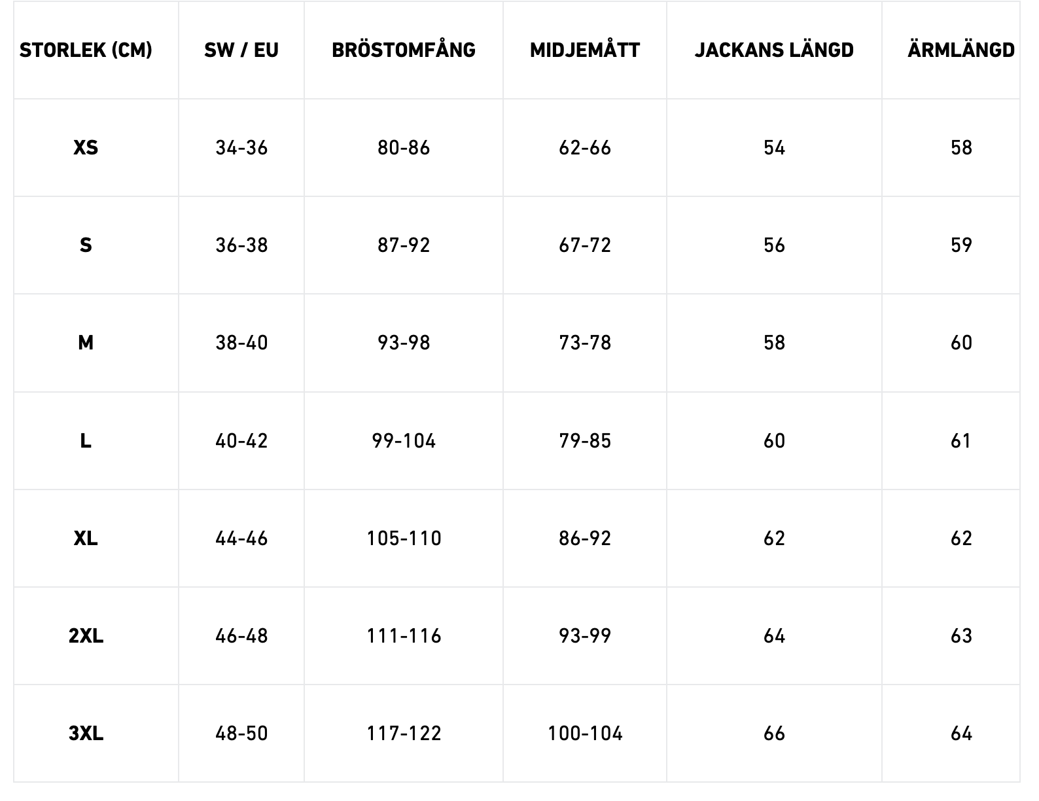Click the 2XL size row label

point(86,636)
